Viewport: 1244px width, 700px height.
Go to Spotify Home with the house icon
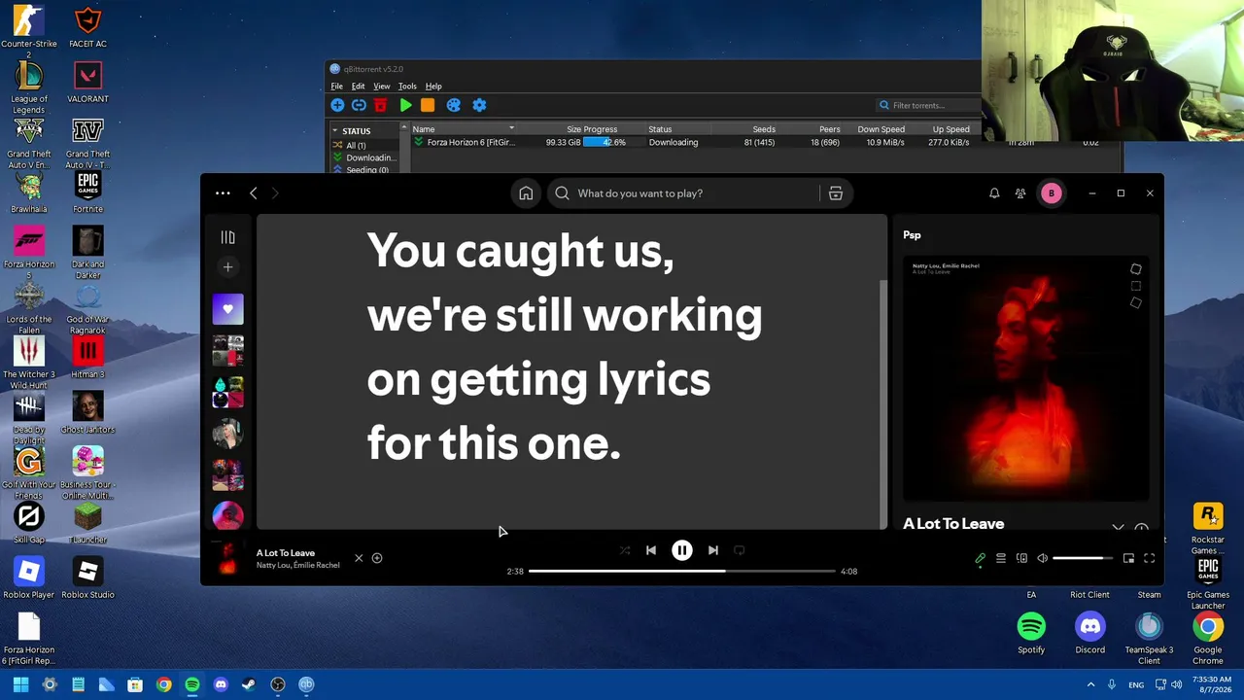pyautogui.click(x=526, y=193)
